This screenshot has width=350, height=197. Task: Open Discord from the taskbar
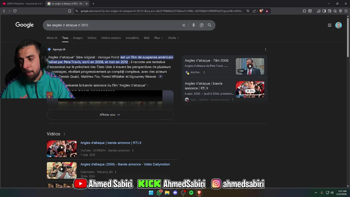(x=175, y=193)
